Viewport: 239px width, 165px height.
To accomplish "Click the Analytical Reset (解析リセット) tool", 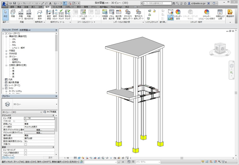I will coord(55,14).
